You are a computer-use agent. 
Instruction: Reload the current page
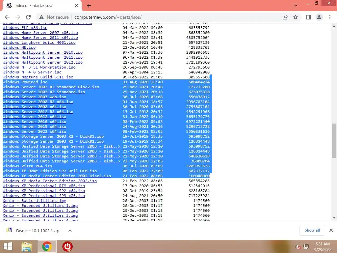[28, 17]
